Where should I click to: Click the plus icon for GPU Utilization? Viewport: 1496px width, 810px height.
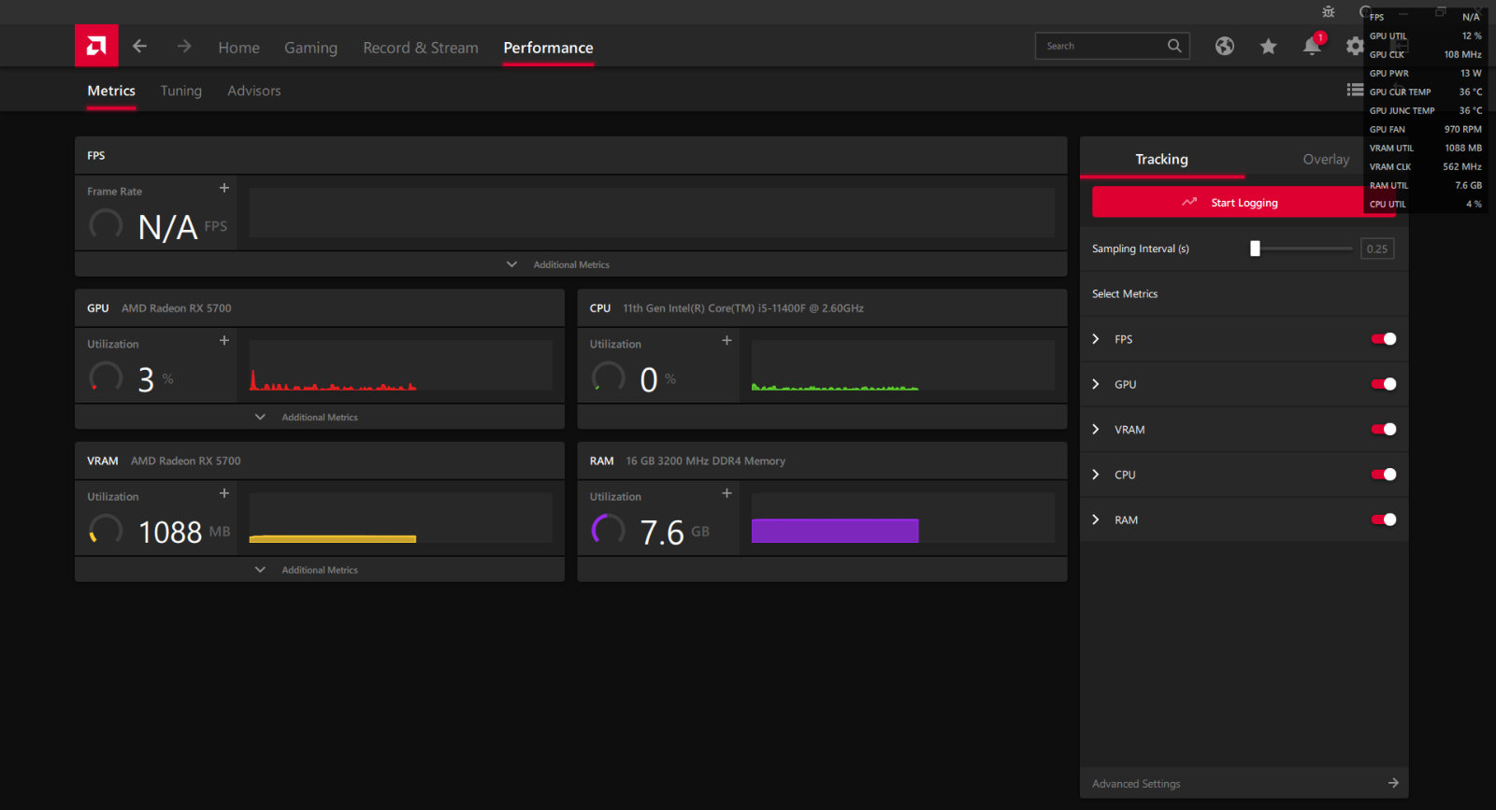click(224, 341)
